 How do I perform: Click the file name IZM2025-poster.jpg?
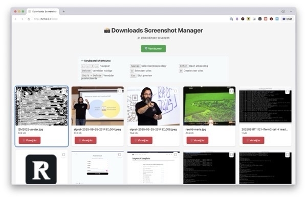point(30,129)
